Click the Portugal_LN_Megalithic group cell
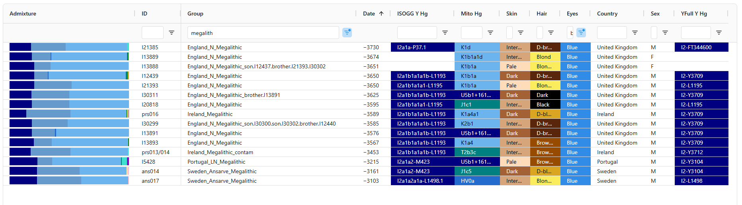The image size is (742, 205). [x=217, y=162]
